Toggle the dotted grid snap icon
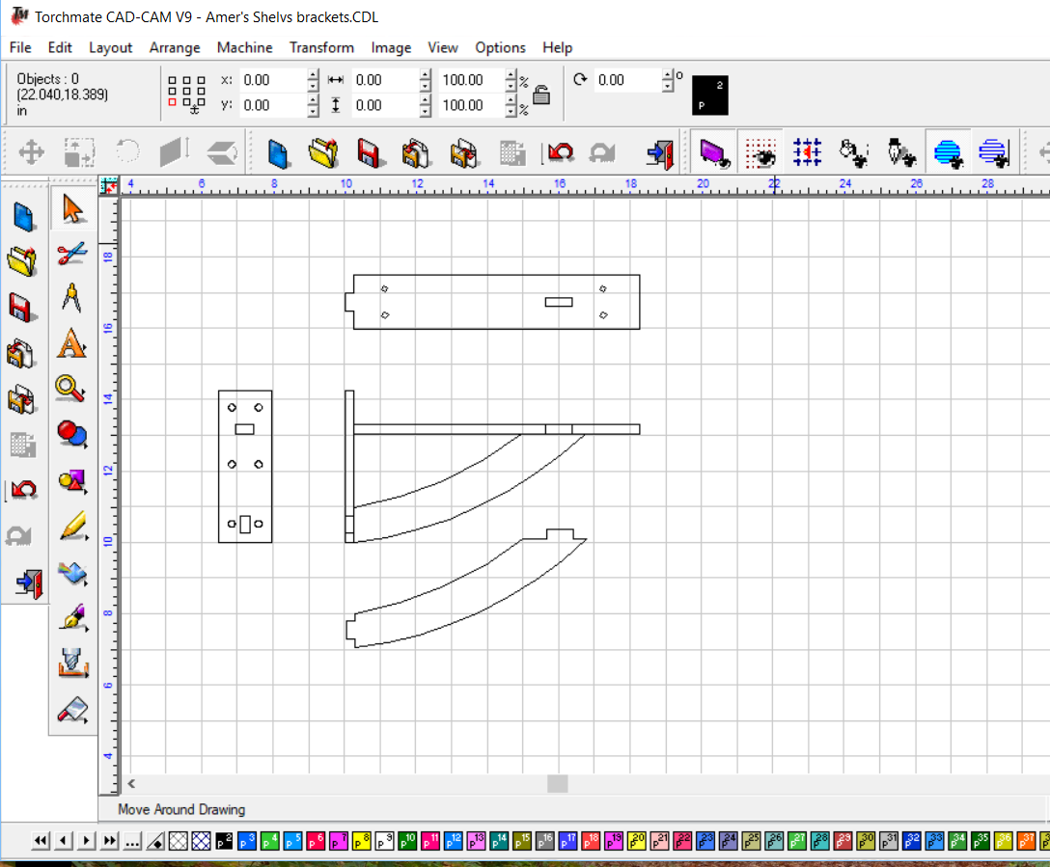This screenshot has width=1050, height=867. (x=761, y=151)
